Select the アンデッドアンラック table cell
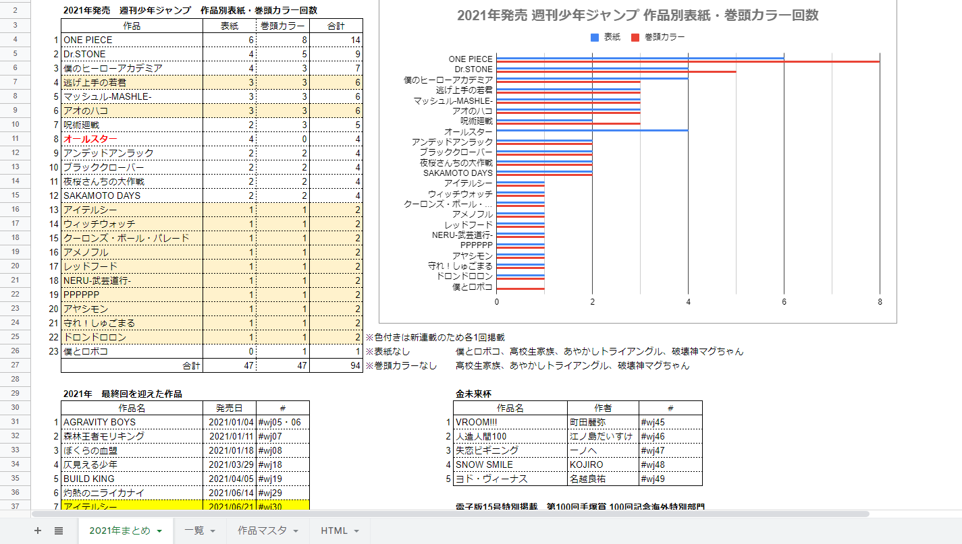 (x=132, y=153)
